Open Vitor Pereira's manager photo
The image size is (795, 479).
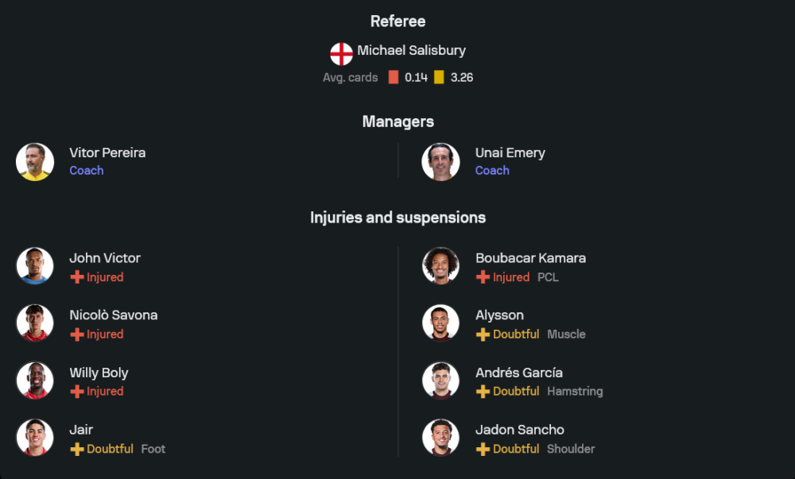click(35, 162)
